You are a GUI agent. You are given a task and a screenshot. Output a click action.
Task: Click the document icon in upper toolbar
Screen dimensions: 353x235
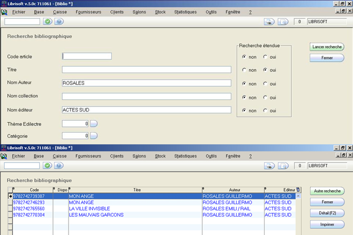click(283, 22)
